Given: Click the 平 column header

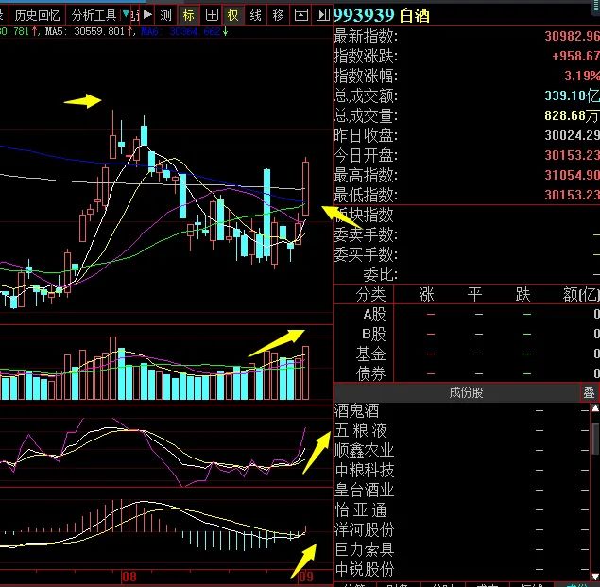Looking at the screenshot, I should (x=474, y=295).
